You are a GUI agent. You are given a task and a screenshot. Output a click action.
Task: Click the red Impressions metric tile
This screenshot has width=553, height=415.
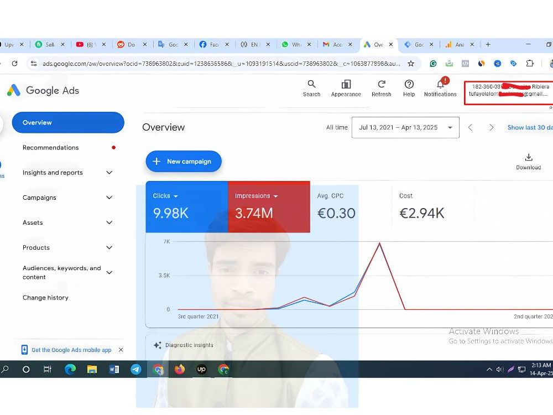click(x=269, y=207)
